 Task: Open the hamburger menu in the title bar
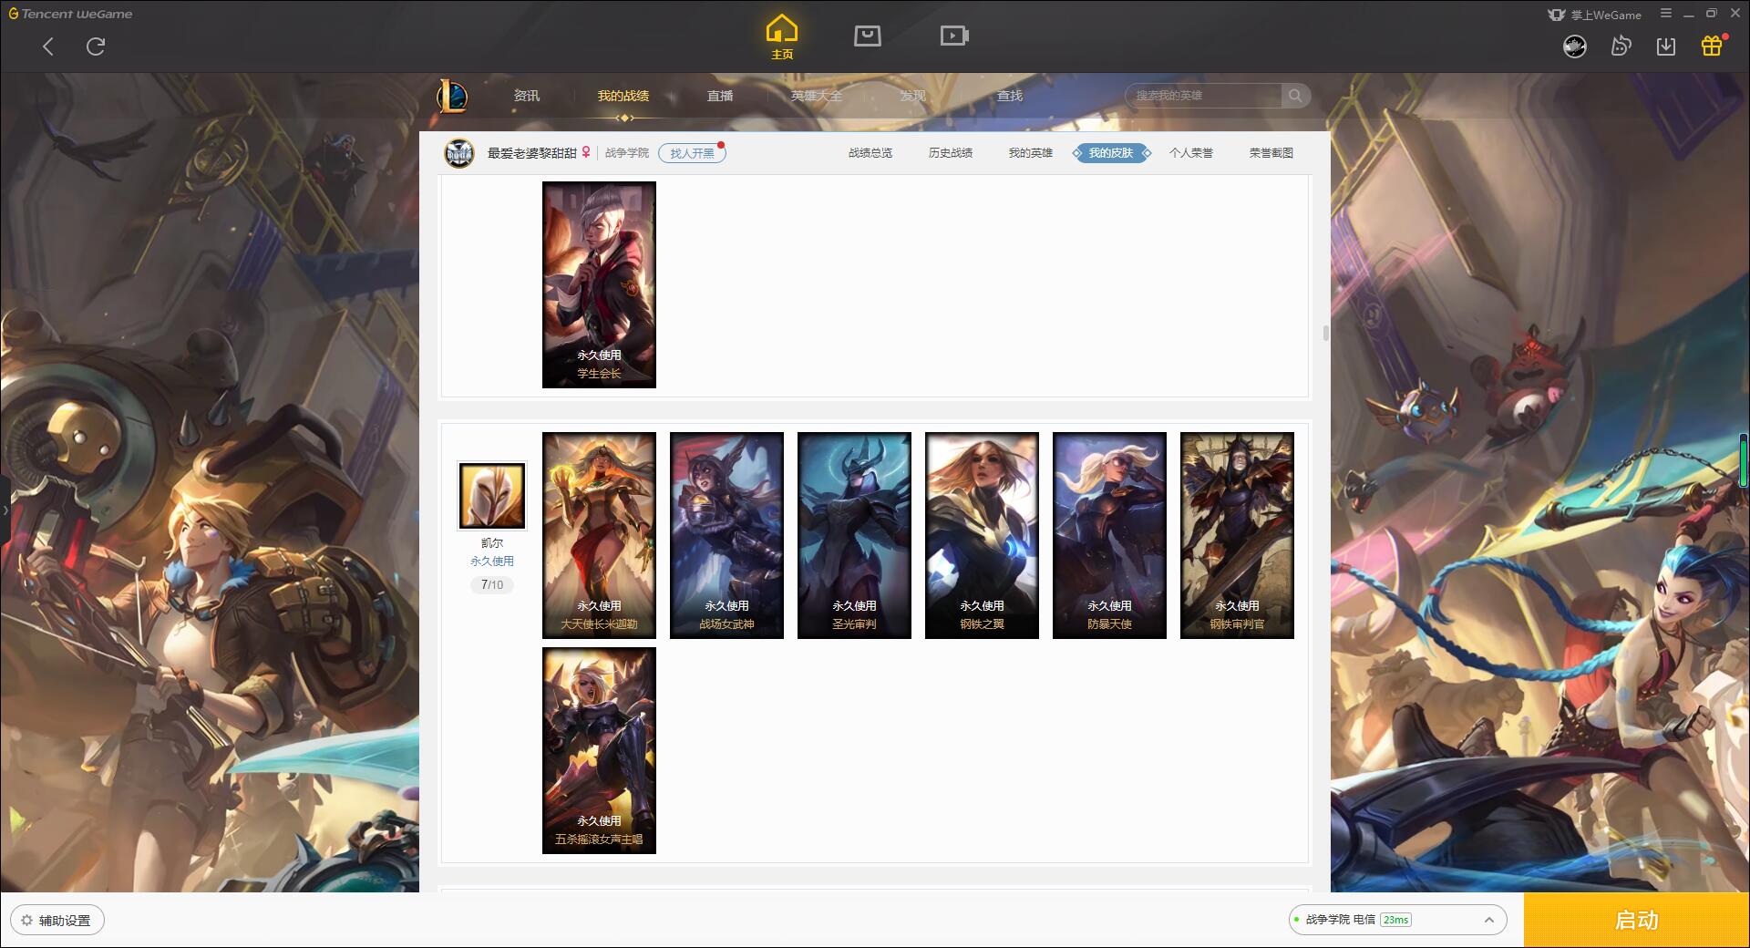tap(1666, 14)
